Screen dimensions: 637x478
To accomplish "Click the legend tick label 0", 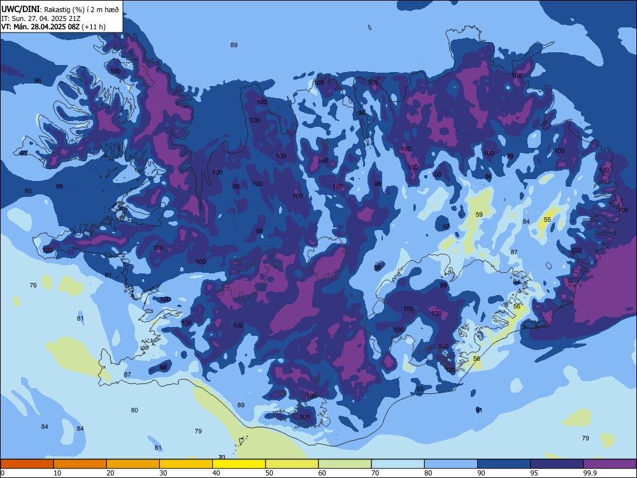I will tap(3, 473).
